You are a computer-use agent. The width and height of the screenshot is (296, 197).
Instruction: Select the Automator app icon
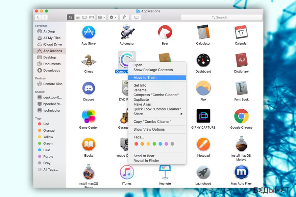pos(127,32)
